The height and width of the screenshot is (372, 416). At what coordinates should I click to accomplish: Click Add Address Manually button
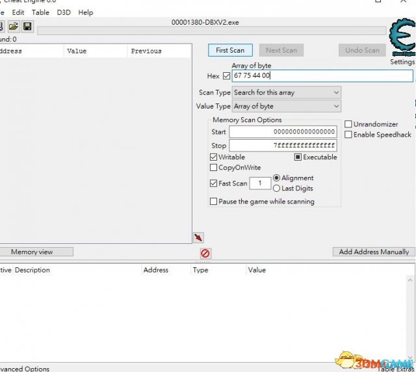(x=374, y=252)
